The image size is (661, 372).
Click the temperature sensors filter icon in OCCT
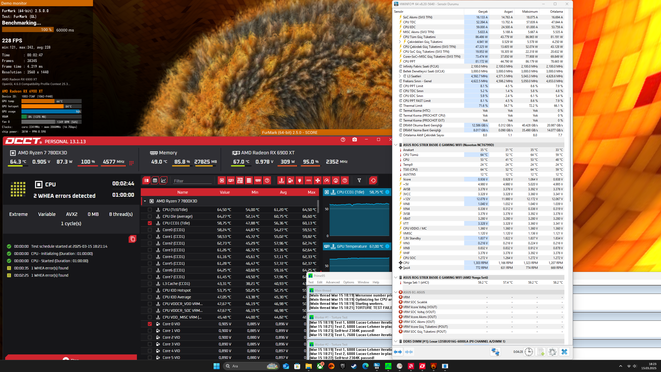tap(281, 180)
